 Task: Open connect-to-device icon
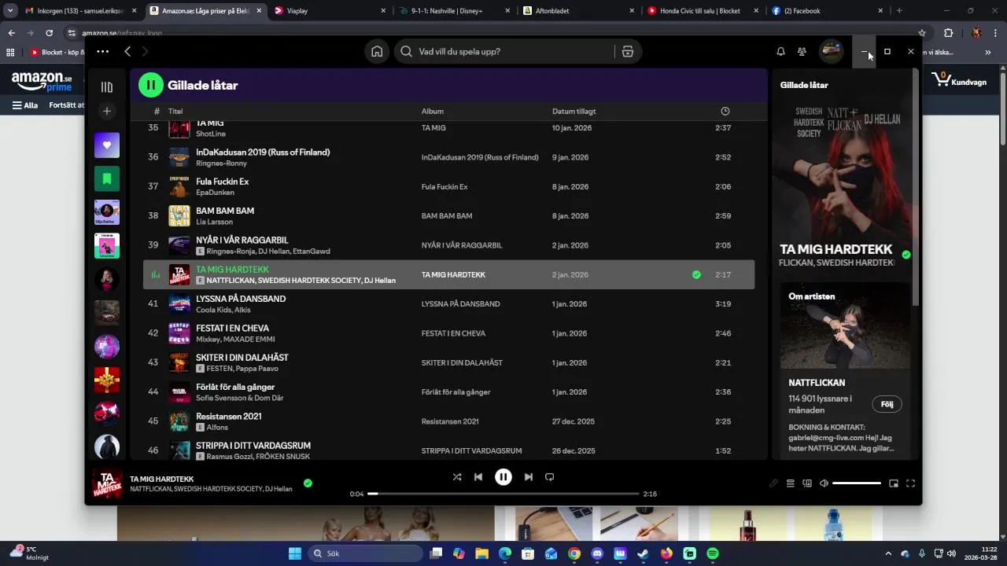807,483
